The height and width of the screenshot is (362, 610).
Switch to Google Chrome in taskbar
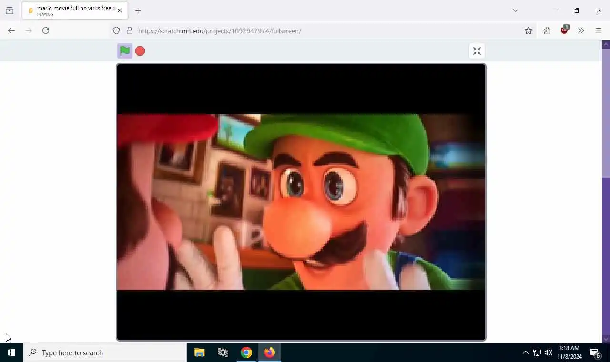(x=246, y=352)
